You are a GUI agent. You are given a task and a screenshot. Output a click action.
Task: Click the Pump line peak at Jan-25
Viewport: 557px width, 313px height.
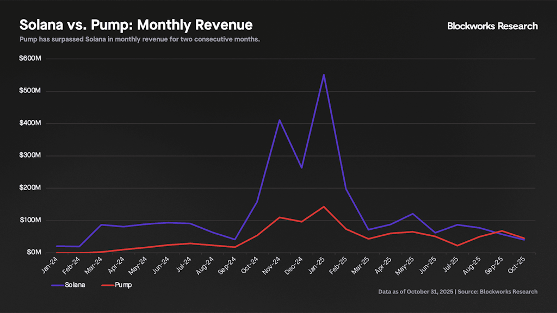click(324, 206)
